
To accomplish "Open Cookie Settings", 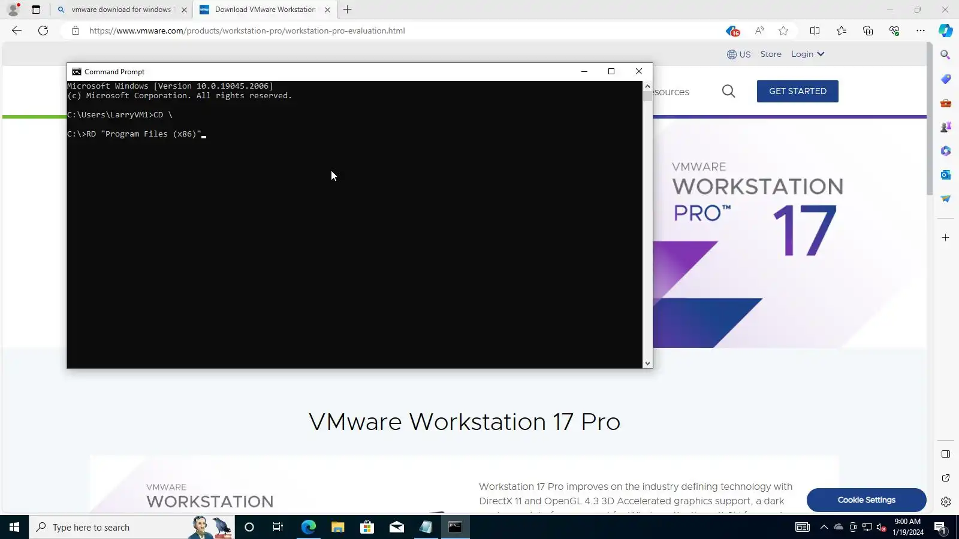I will tap(867, 500).
